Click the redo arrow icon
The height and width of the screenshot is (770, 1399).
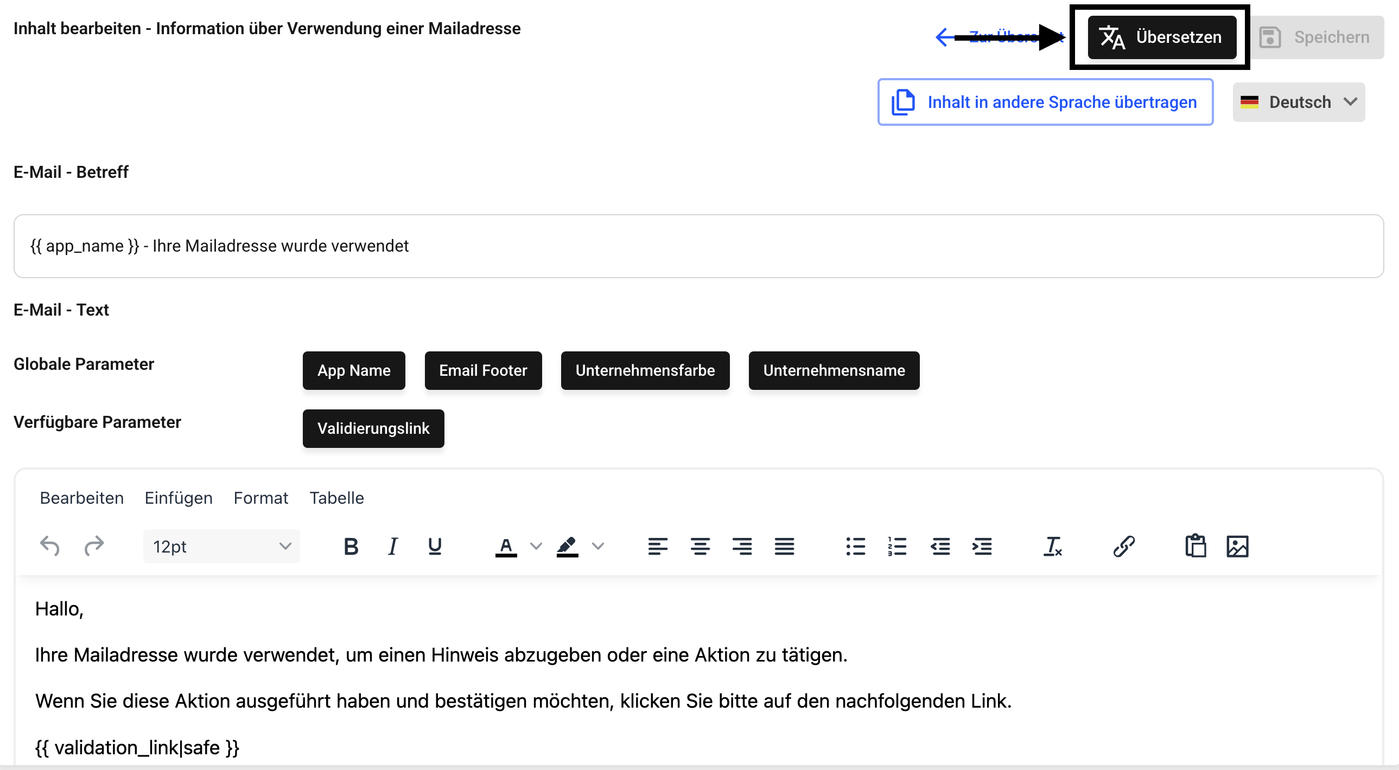point(94,546)
